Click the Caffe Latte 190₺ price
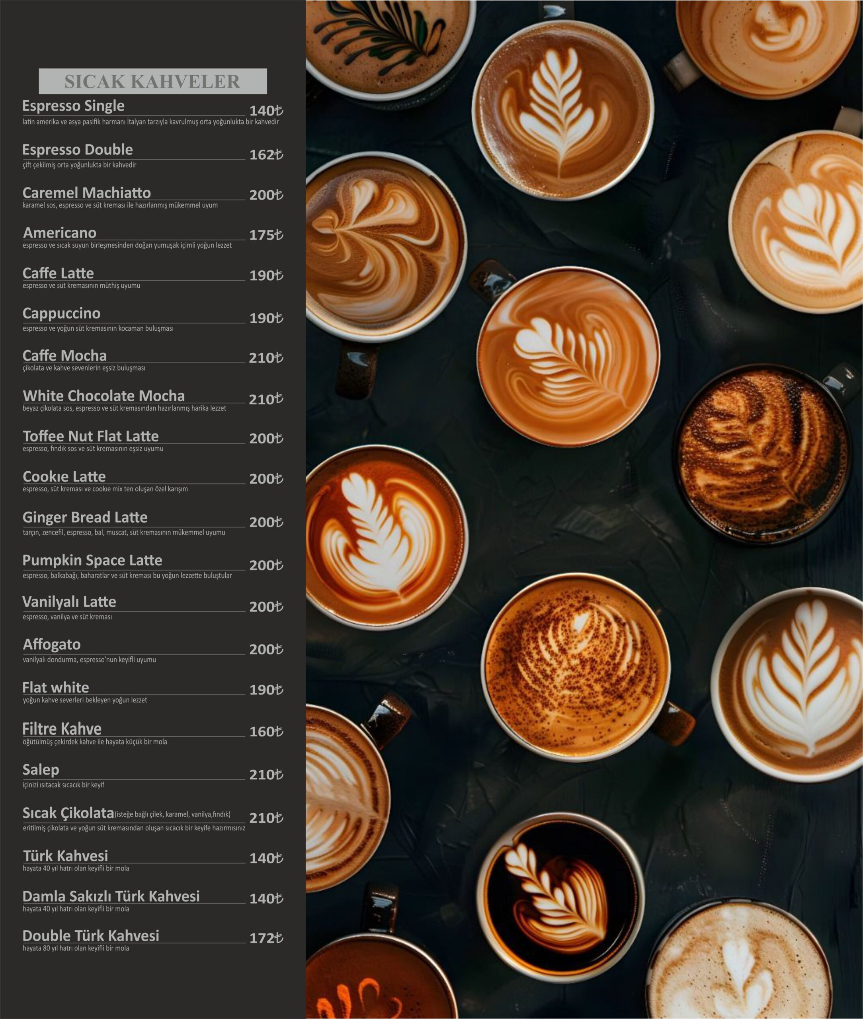Screen dimensions: 863x1019 tap(266, 275)
